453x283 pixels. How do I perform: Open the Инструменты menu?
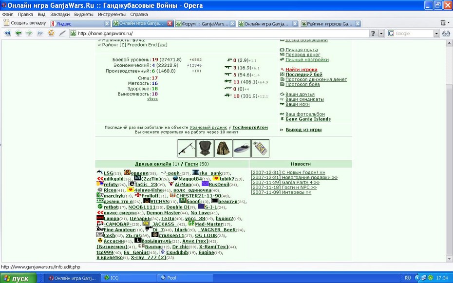point(112,14)
